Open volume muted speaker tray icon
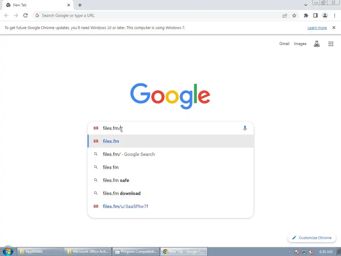341x256 pixels. point(311,252)
